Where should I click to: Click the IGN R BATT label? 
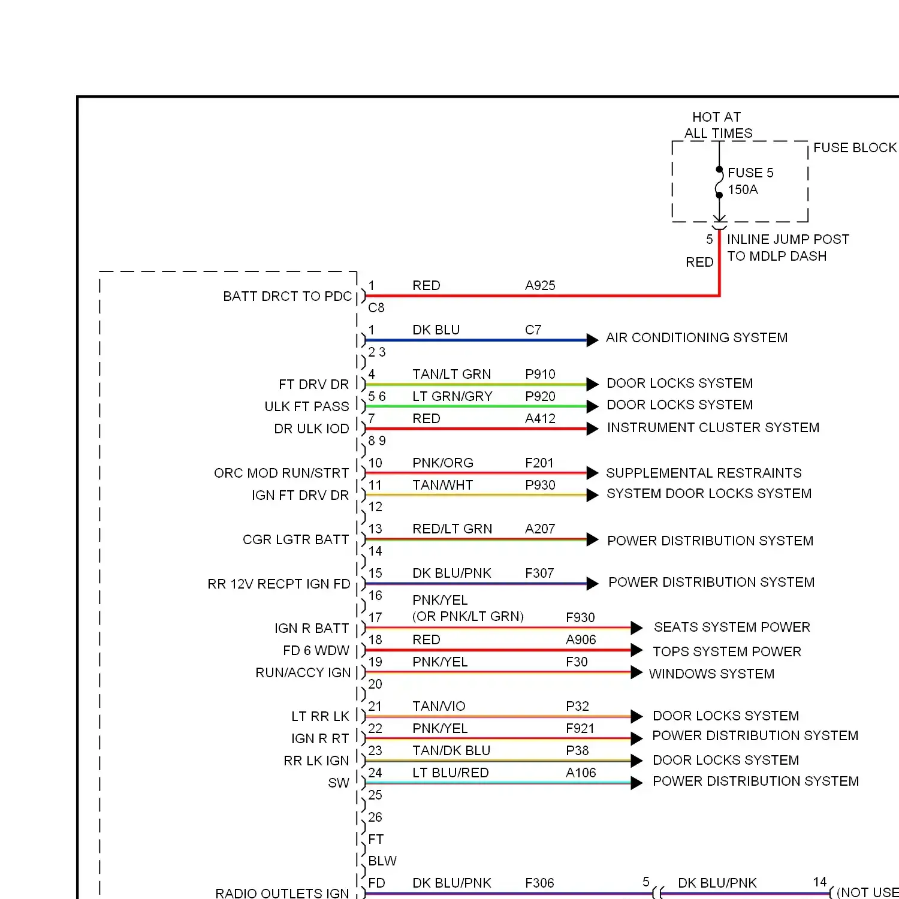(312, 628)
